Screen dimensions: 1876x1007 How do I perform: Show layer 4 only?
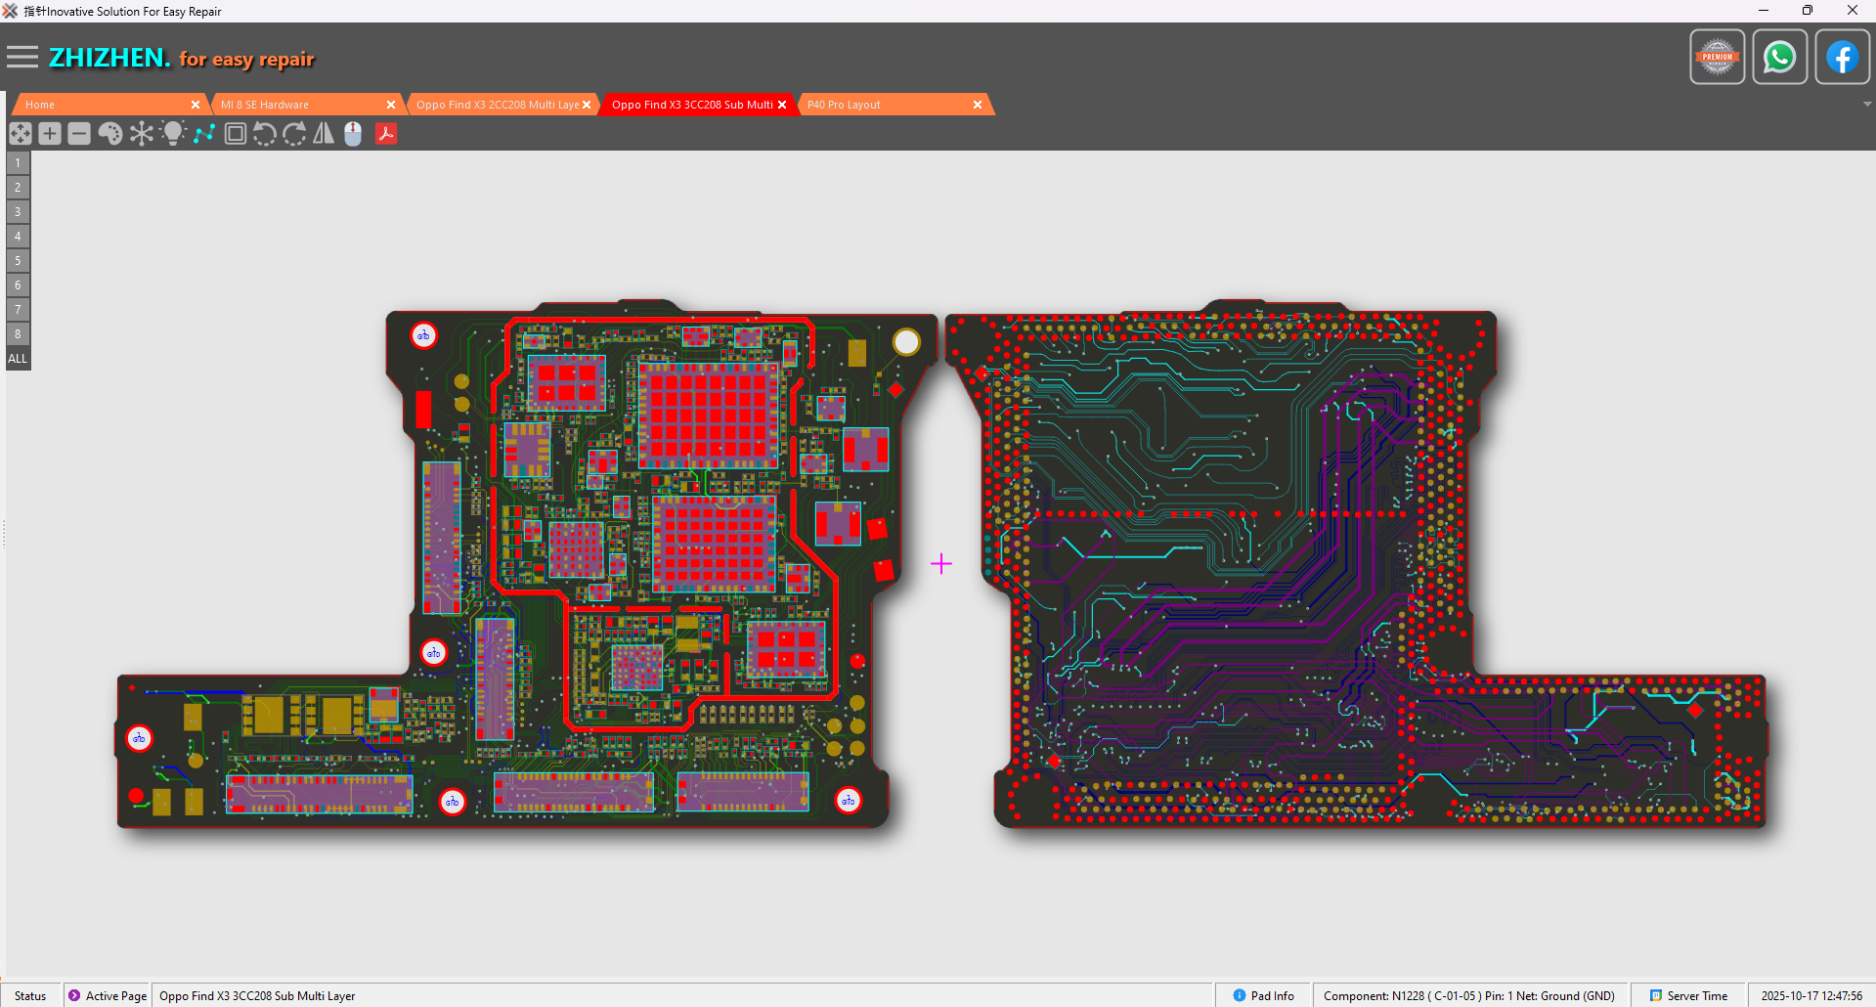pos(18,237)
